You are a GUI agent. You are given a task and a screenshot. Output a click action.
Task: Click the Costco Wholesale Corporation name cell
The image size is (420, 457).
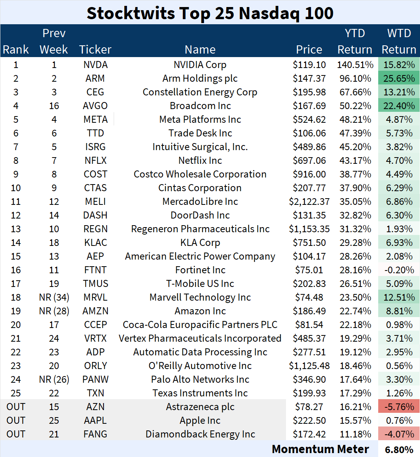200,174
